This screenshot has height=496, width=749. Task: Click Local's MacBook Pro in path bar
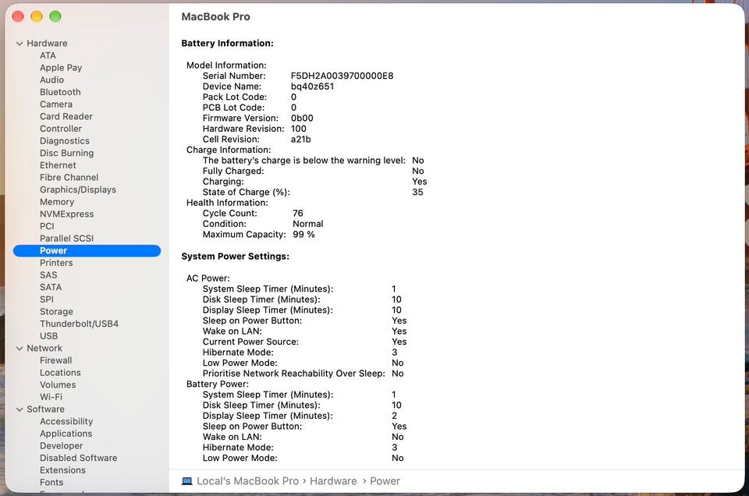(x=247, y=481)
